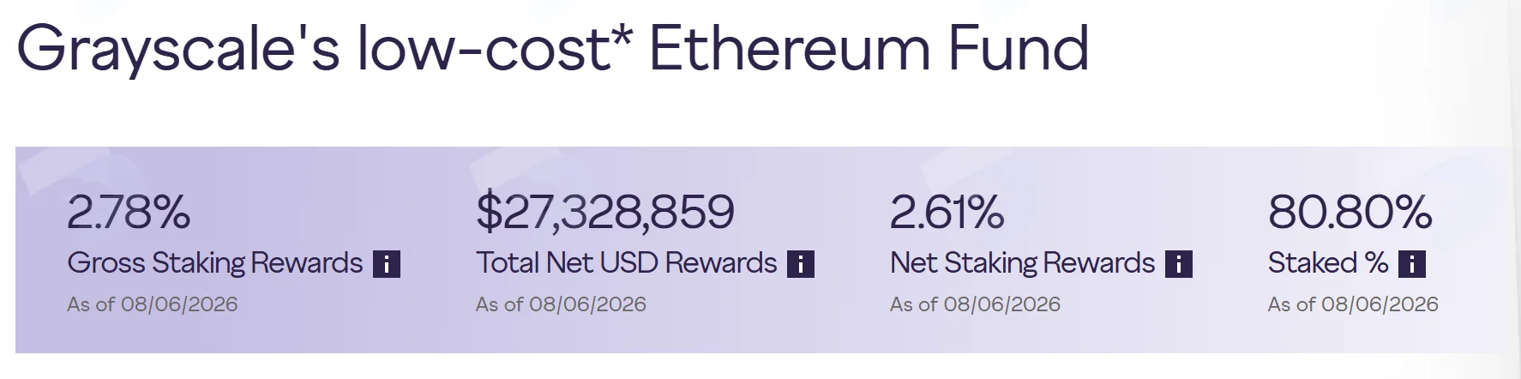Show the Net Staking Rewards info tooltip icon

click(1179, 264)
